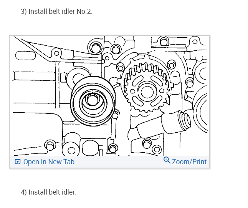Click the belt idler No.2 pulley in diagram

point(93,101)
